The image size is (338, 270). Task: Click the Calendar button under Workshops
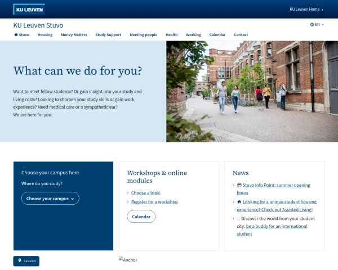tap(141, 217)
